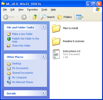Select the Files to install folder icon
103x100 pixels.
pyautogui.click(x=56, y=28)
